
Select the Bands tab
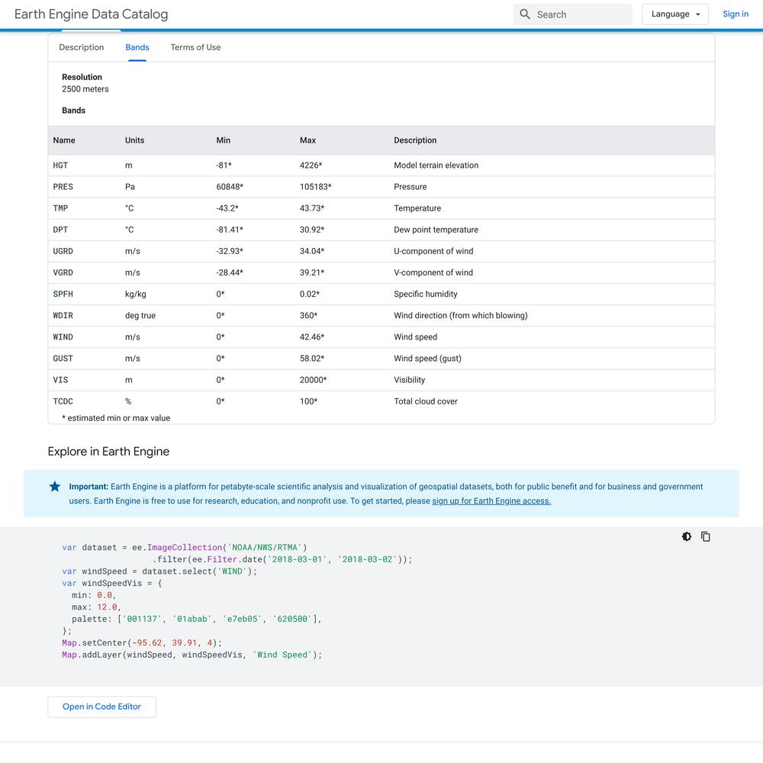coord(137,47)
